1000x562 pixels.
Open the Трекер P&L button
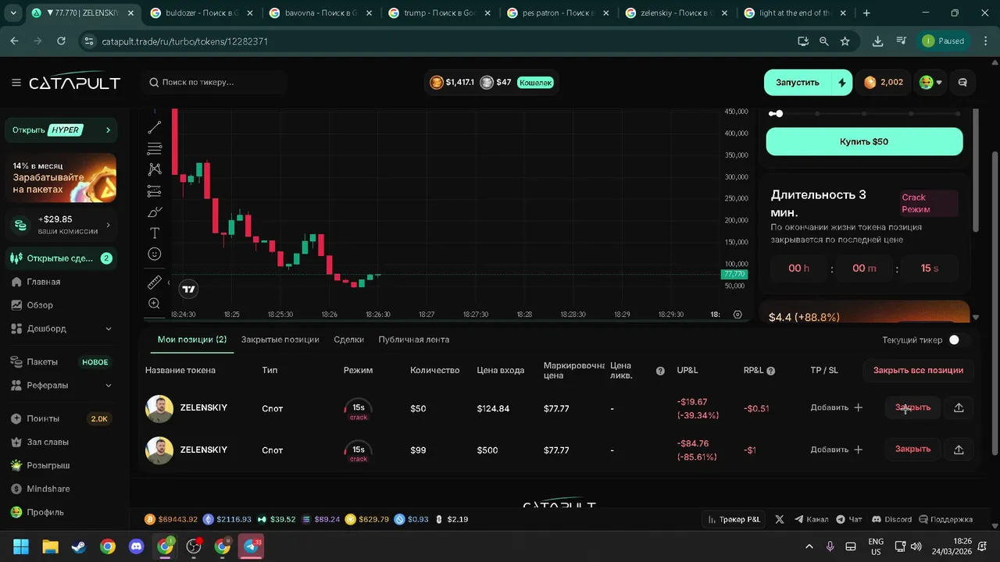(x=734, y=519)
